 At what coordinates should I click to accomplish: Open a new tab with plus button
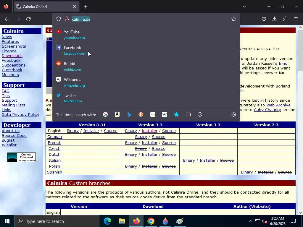pyautogui.click(x=86, y=7)
